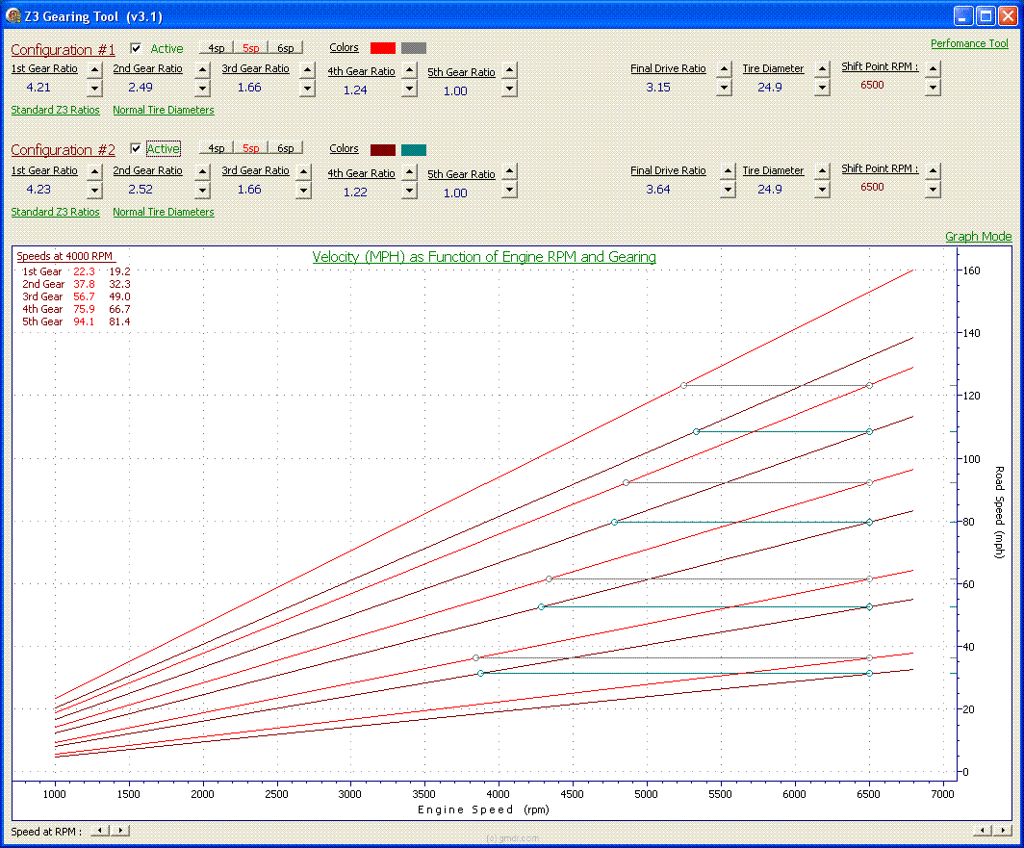Increase Configuration #2 3rd Gear Ratio with up arrow
Screen dimensions: 1024x848
click(304, 171)
